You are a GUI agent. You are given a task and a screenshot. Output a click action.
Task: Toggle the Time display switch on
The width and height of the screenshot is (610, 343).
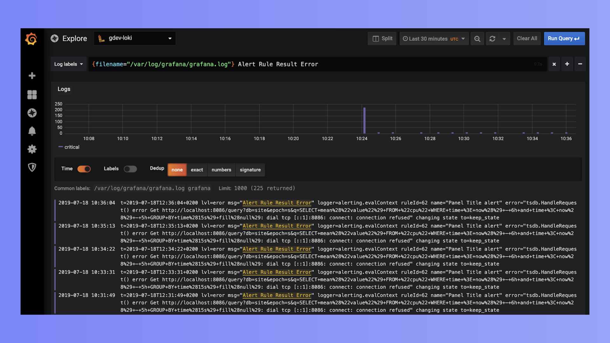(83, 169)
